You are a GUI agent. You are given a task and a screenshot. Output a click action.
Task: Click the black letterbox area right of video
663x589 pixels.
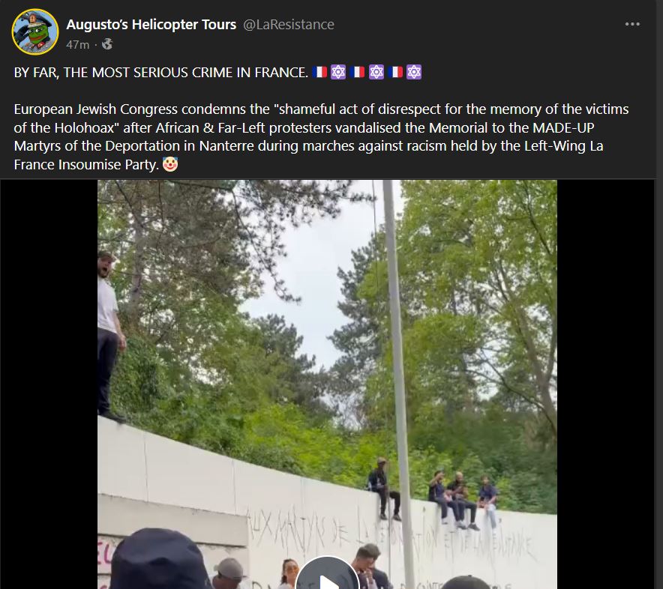[605, 384]
